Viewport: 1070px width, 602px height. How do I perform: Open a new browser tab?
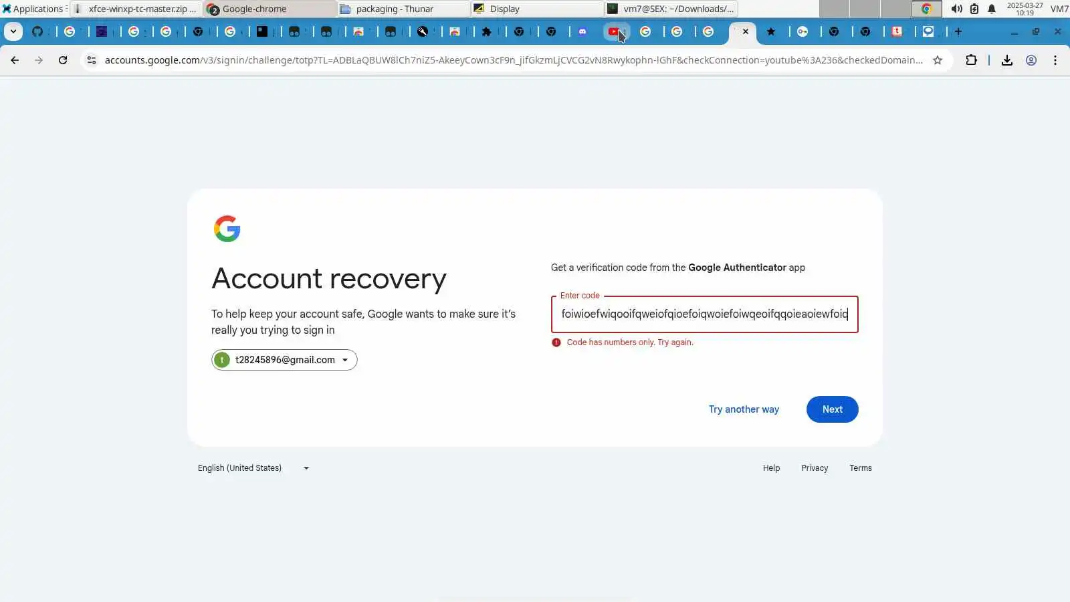click(x=958, y=31)
